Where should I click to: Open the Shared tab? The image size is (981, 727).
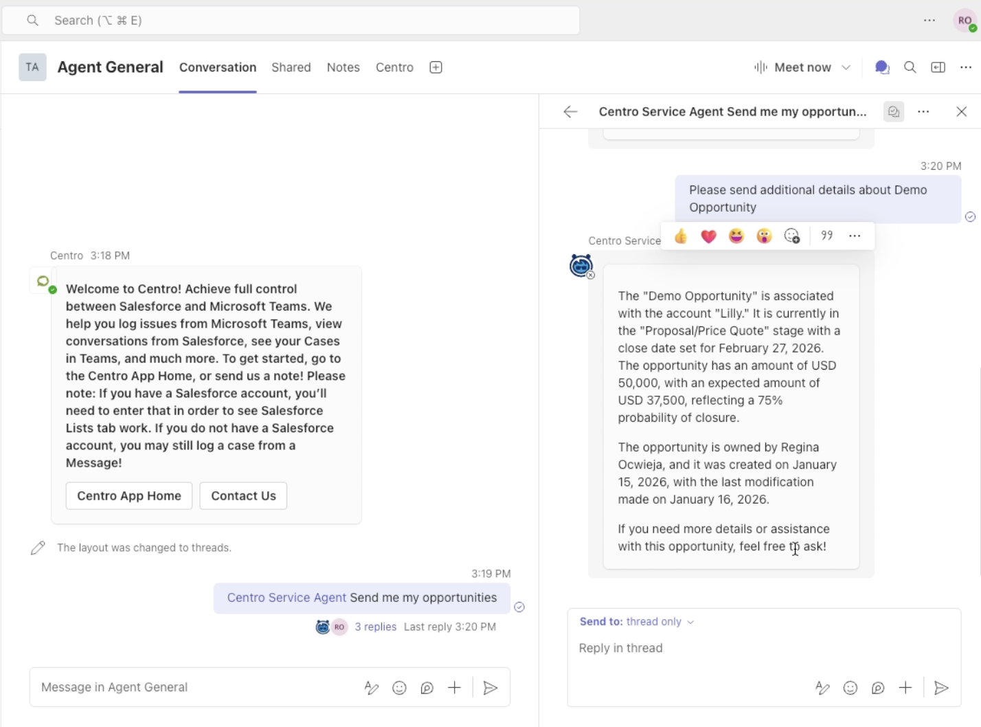291,67
